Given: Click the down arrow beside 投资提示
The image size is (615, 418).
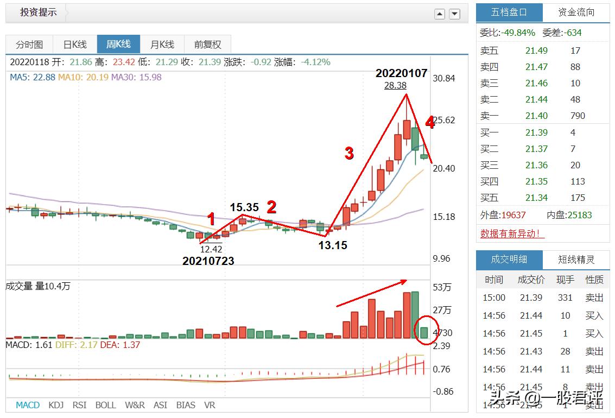Looking at the screenshot, I should tap(454, 14).
